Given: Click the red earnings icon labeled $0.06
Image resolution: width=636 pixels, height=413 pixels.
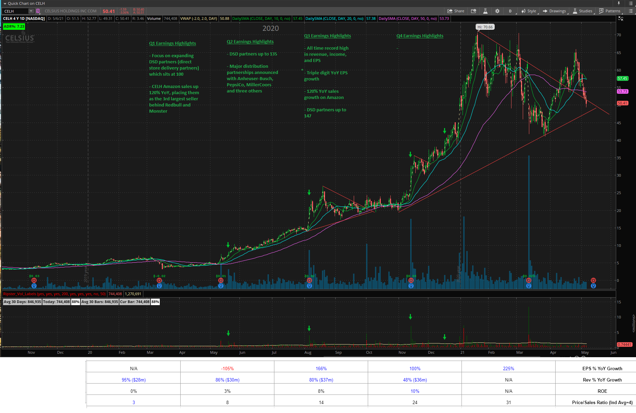Looking at the screenshot, I should coord(411,280).
